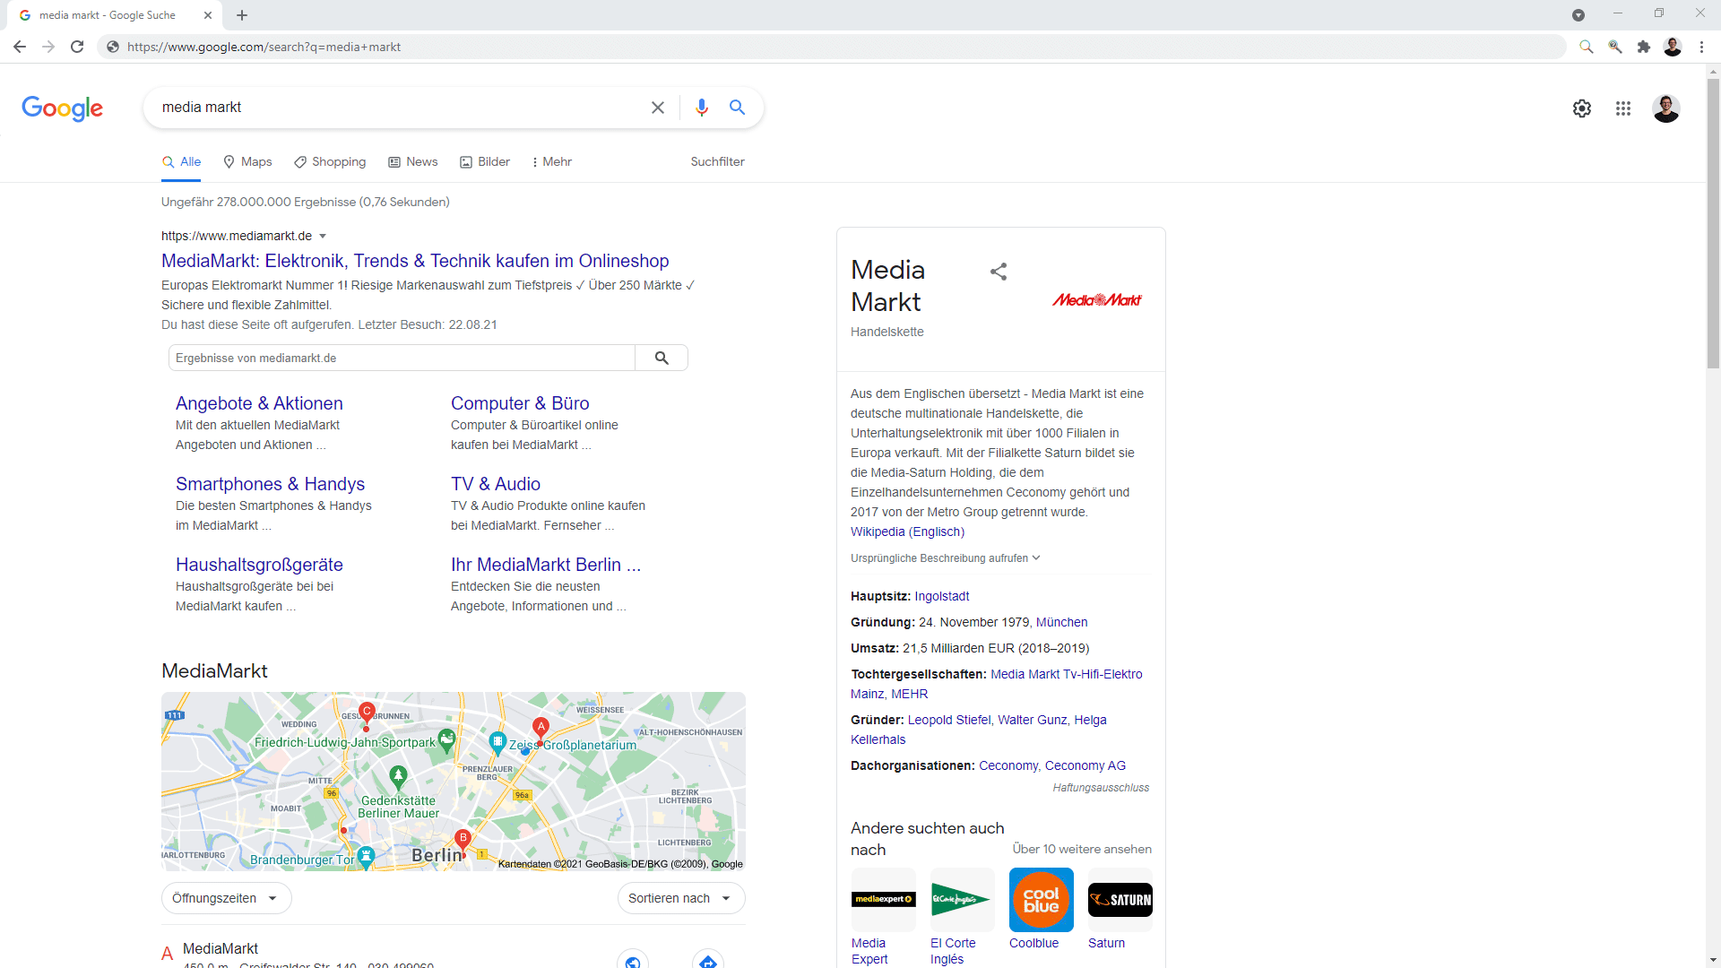Open website icon for MediaMarkt listing A
1721x968 pixels.
click(x=633, y=960)
